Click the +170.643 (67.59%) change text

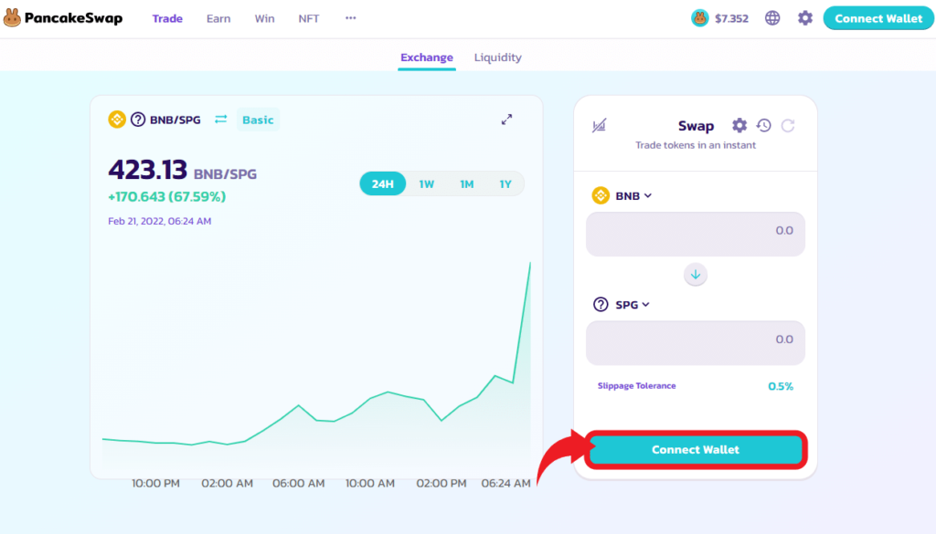pyautogui.click(x=167, y=196)
